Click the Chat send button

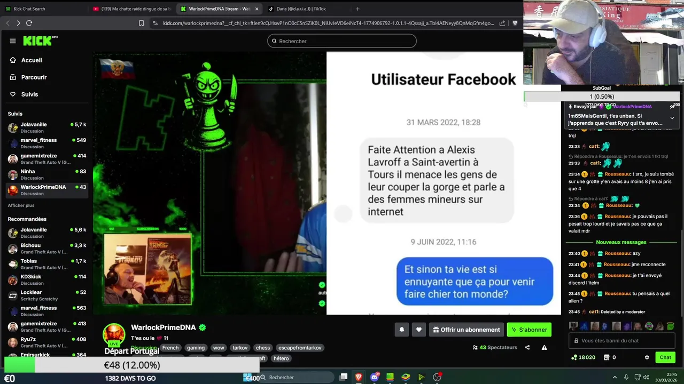coord(665,357)
